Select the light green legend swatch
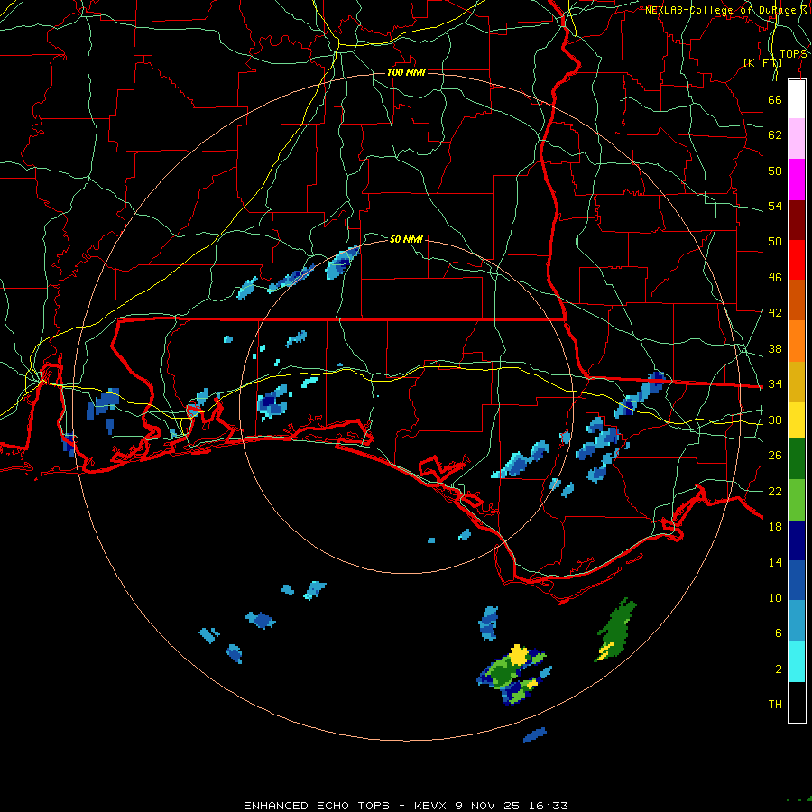 coord(797,500)
